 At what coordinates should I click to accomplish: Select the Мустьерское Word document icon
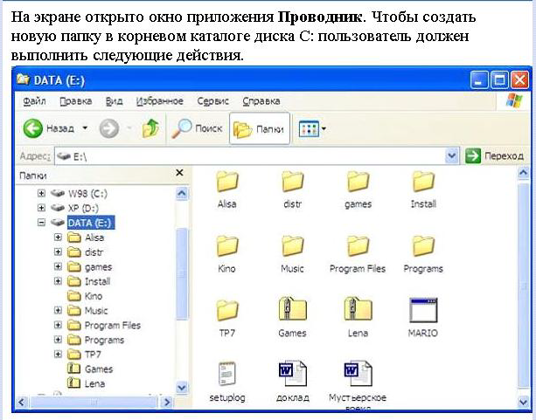358,374
